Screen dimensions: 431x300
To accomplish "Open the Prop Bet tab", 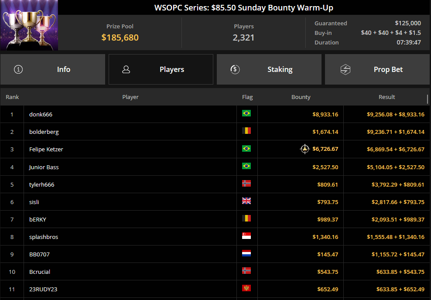I will (x=378, y=69).
